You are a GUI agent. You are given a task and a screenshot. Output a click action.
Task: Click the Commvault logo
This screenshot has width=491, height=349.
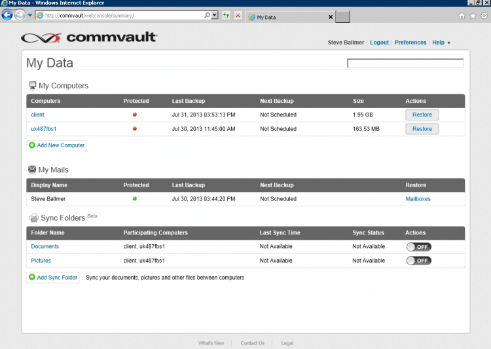point(89,37)
